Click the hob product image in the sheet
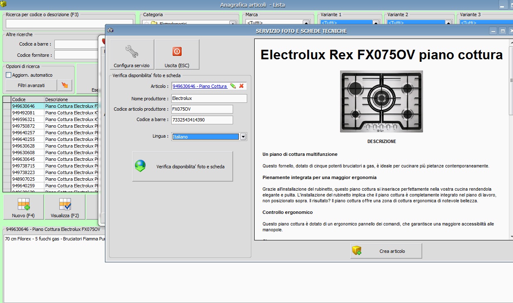Screen dimensions: 513x303 [382, 102]
